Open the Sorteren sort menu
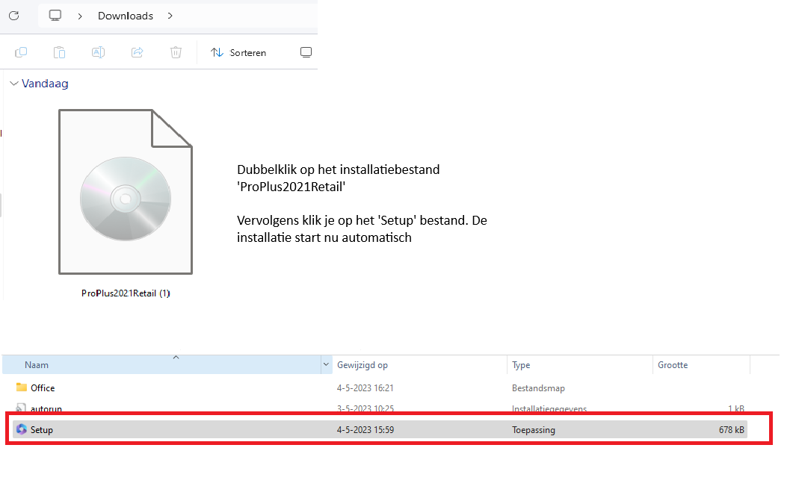The width and height of the screenshot is (793, 495). (238, 53)
